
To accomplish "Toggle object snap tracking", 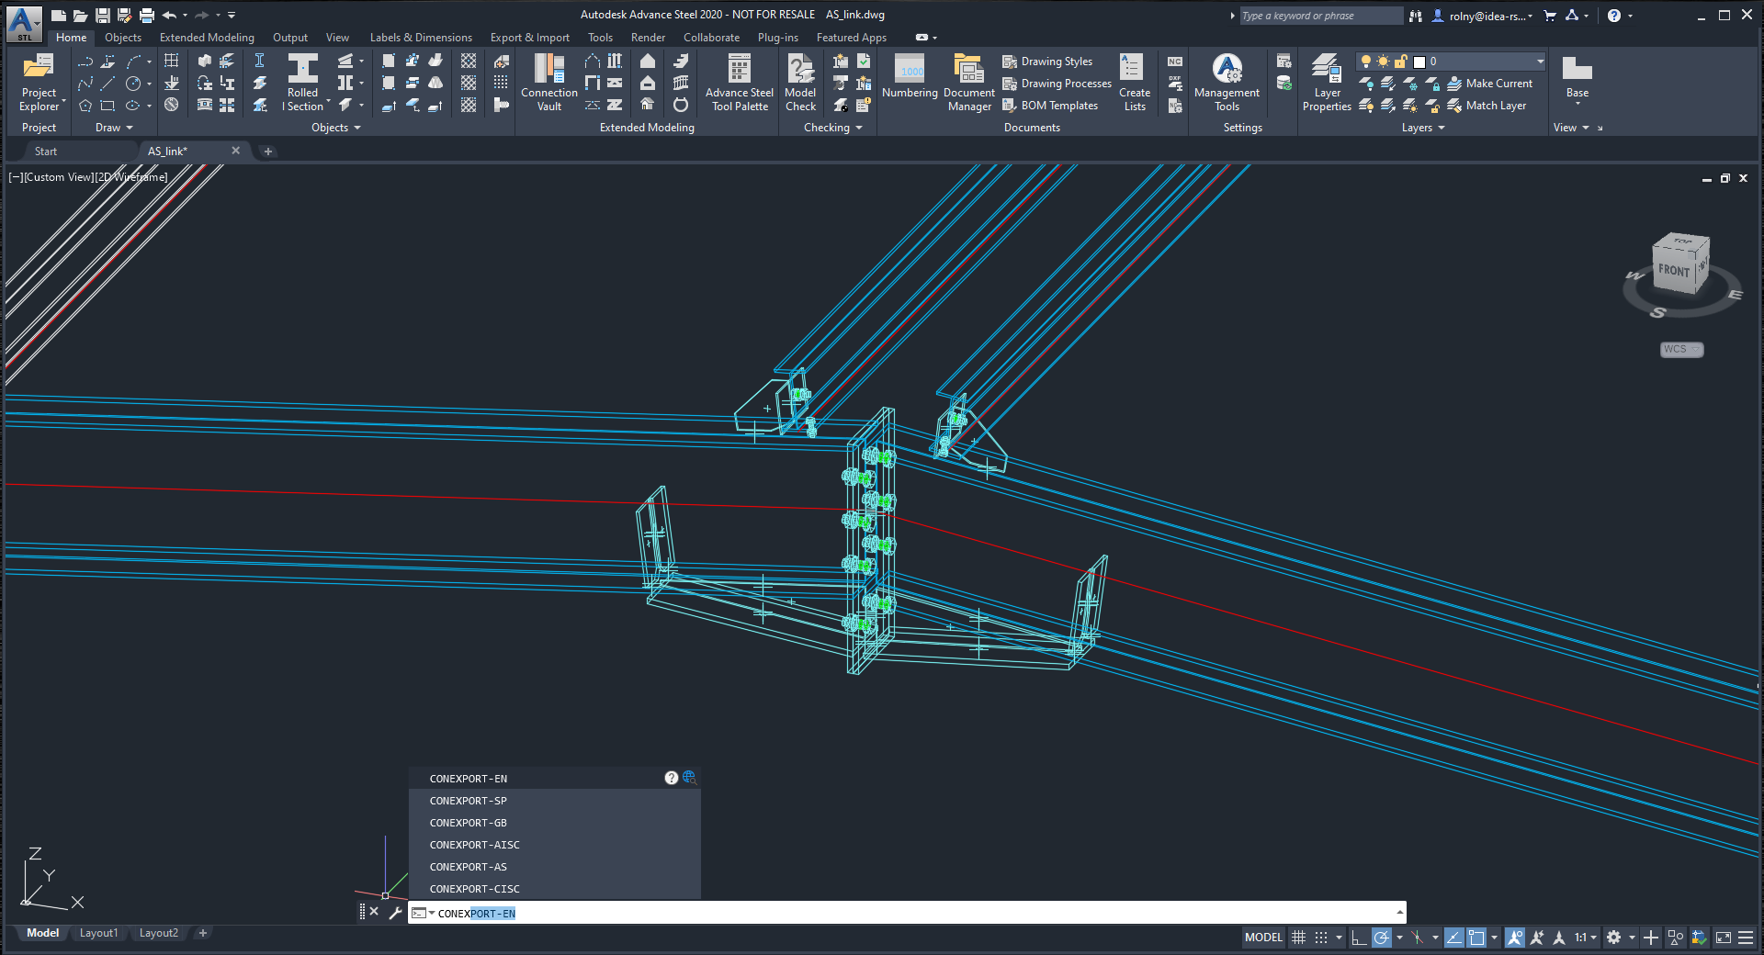I will click(1453, 938).
